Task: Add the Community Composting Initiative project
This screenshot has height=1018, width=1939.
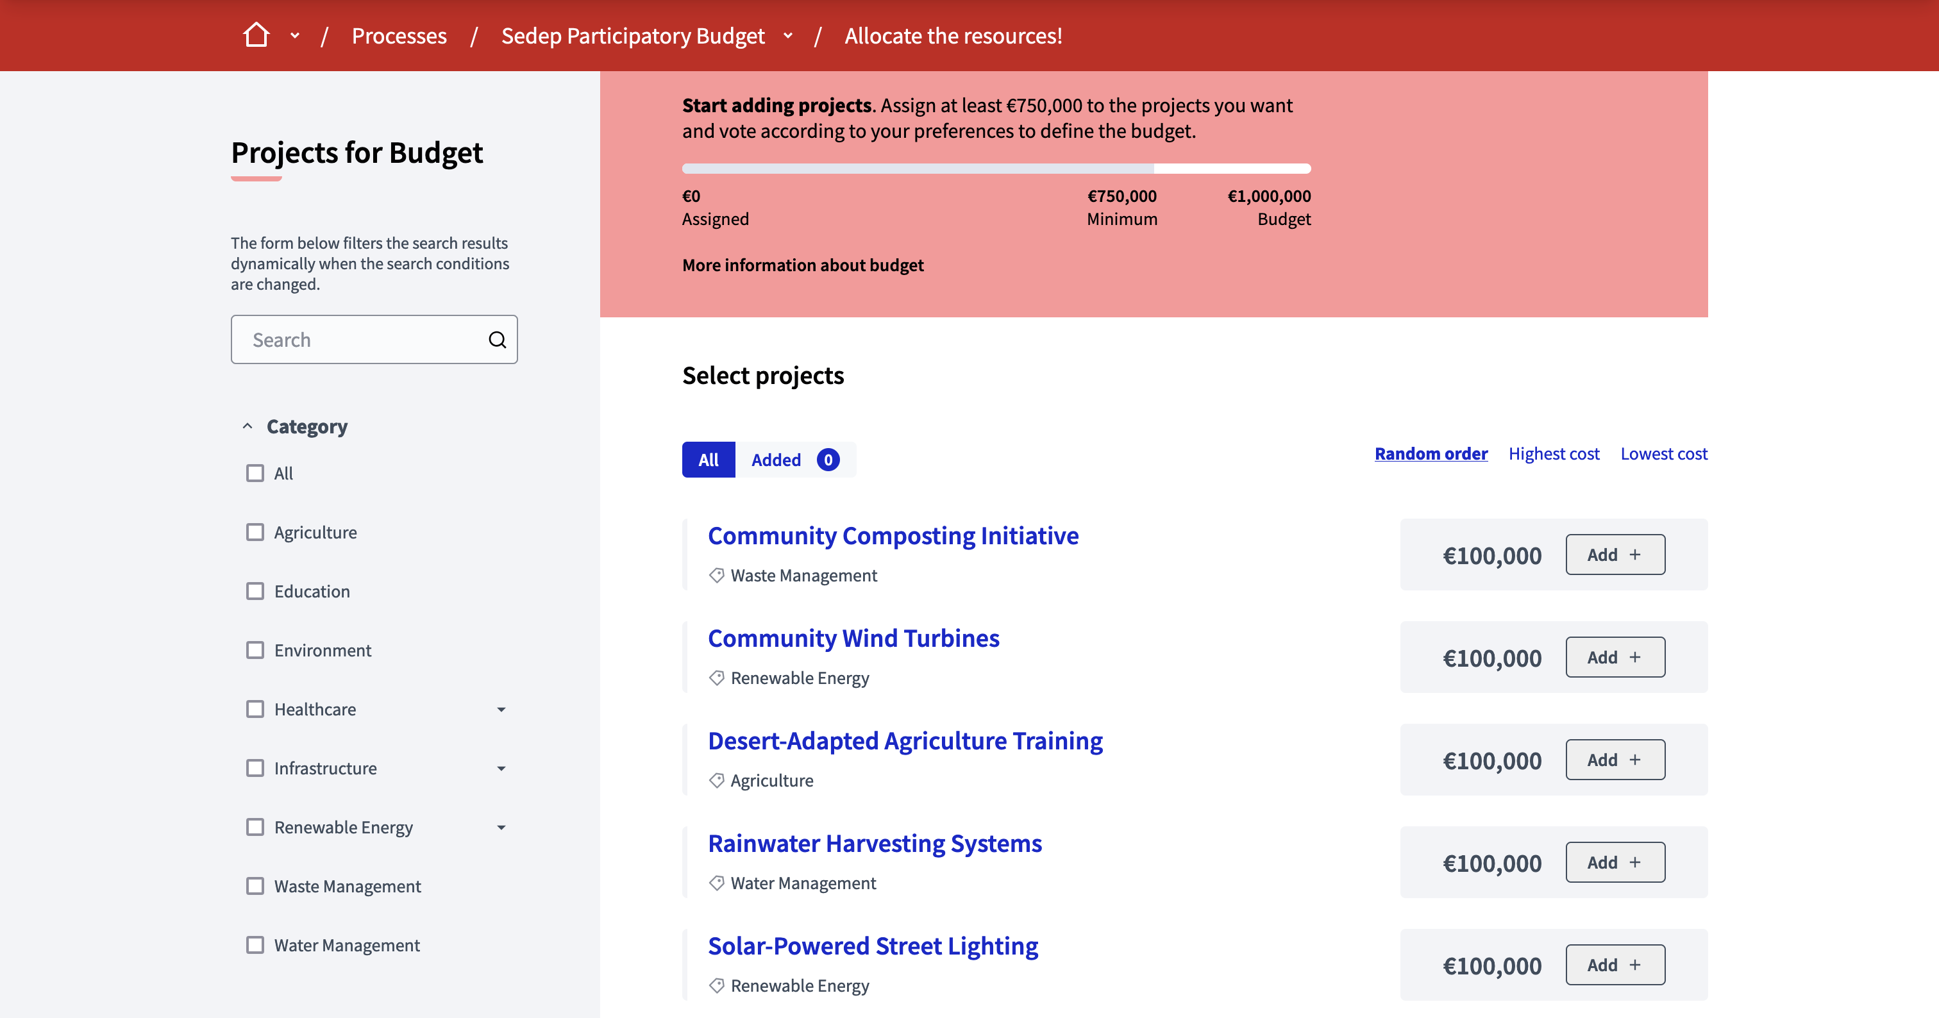Action: click(x=1614, y=555)
